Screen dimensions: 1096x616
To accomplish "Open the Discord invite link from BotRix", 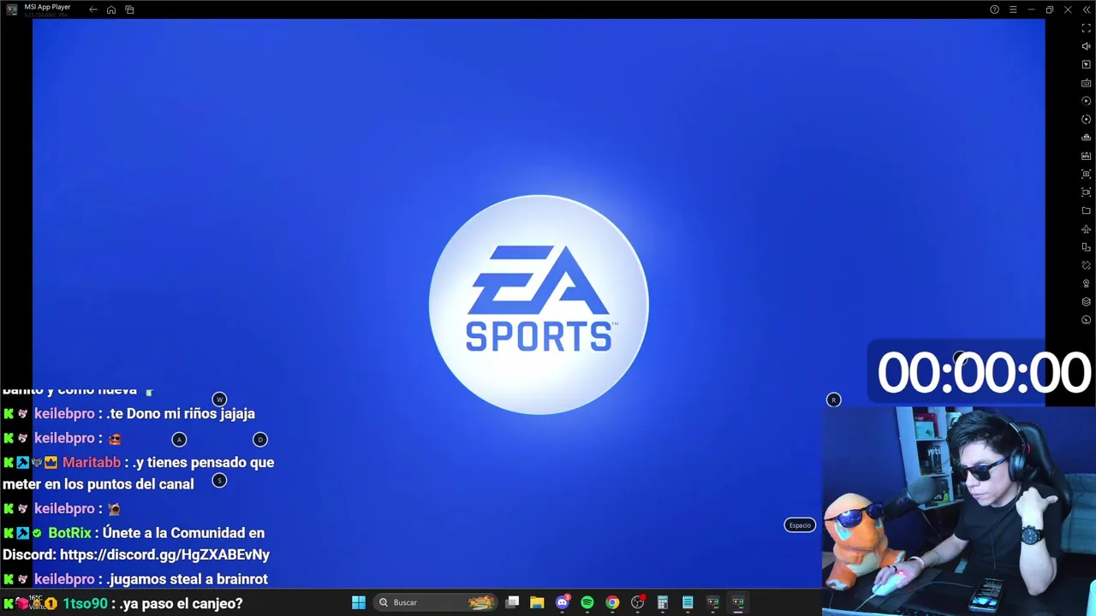I will coord(164,554).
